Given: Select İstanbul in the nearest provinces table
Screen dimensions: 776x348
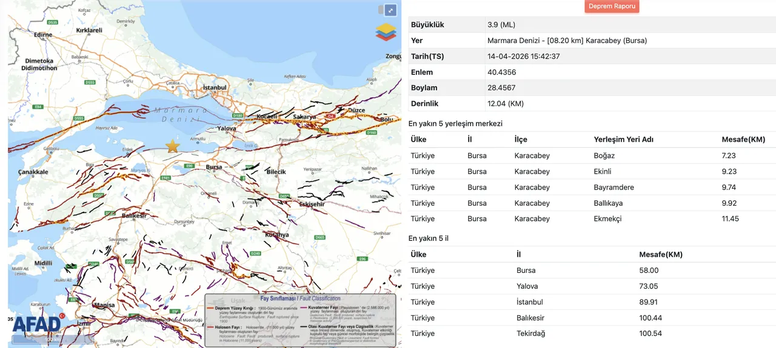Looking at the screenshot, I should [530, 302].
